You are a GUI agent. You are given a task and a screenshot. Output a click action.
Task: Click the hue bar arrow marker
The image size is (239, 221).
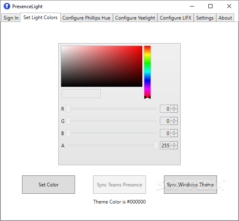147,97
